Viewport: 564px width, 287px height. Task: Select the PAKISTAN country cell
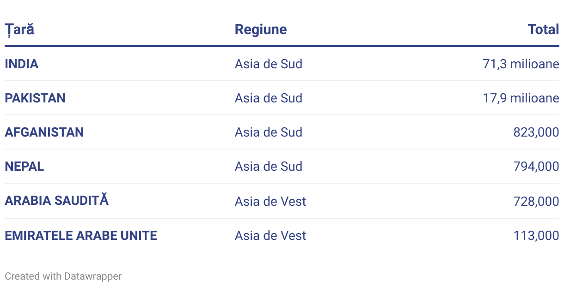pos(35,98)
